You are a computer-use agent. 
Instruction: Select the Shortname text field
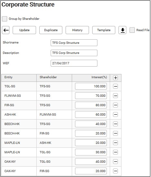[x=74, y=43]
